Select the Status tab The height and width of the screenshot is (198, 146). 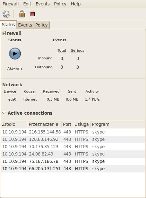8,25
